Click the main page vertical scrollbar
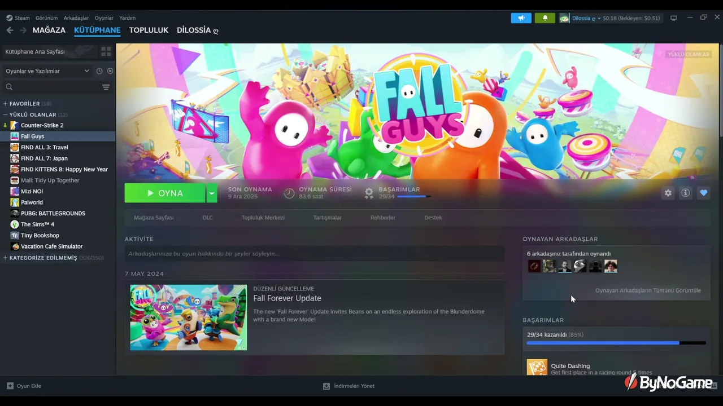The width and height of the screenshot is (723, 406). (721, 90)
